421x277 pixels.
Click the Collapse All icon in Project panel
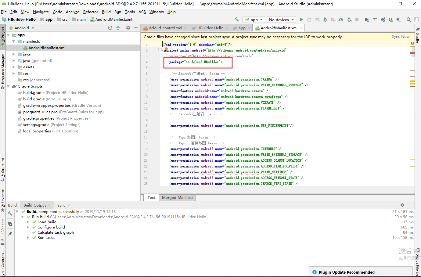[118, 28]
